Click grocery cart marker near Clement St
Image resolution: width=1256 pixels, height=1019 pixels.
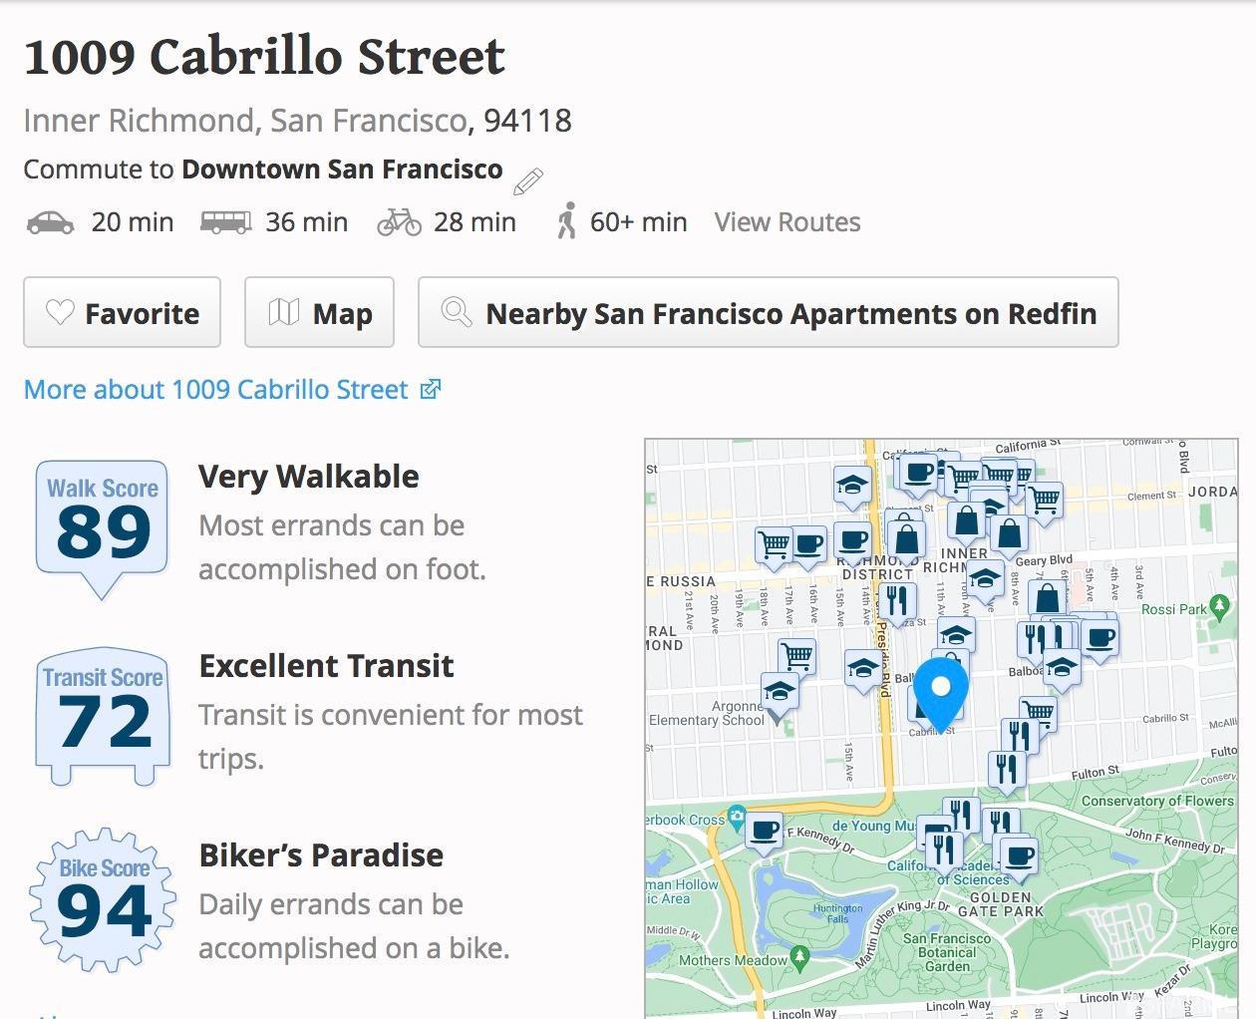coord(1044,499)
